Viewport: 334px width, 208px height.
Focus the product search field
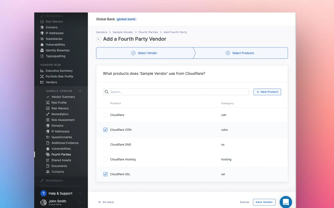pyautogui.click(x=176, y=92)
